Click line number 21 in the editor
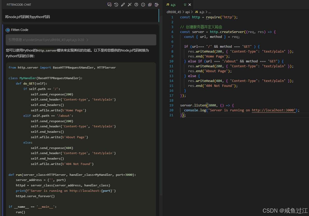 [x=171, y=115]
